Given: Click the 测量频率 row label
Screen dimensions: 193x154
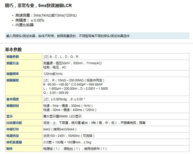Looking at the screenshot, I should pos(13,74).
